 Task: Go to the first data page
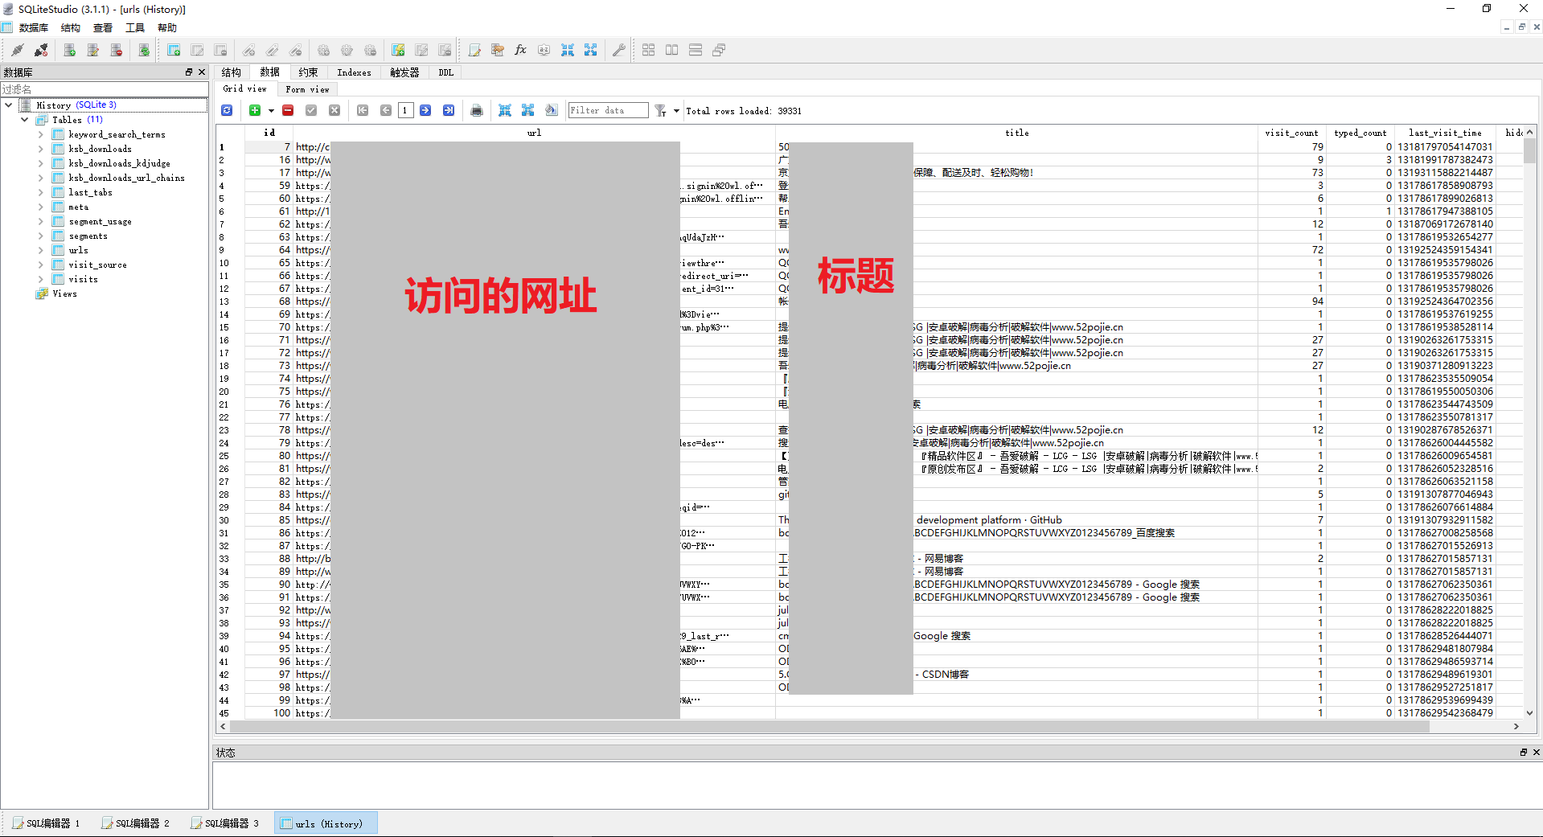click(x=363, y=110)
